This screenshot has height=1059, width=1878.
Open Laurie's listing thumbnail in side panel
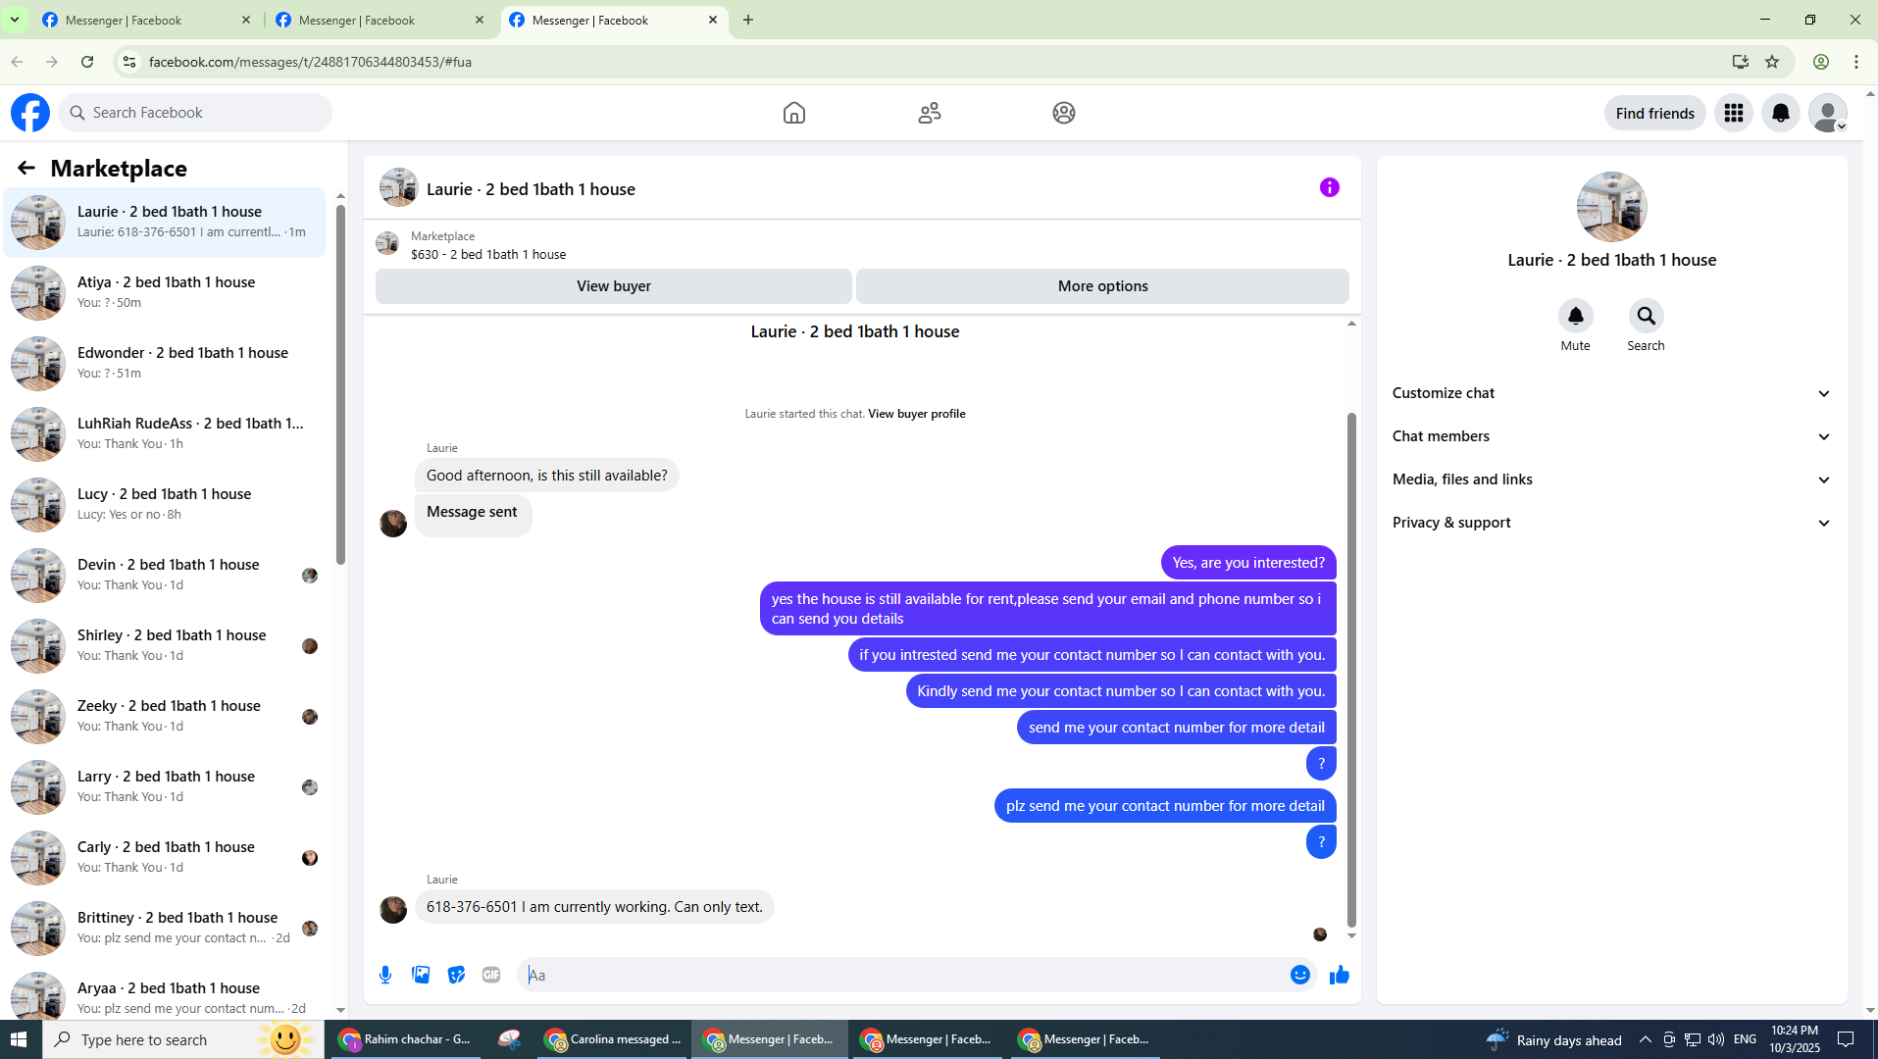point(1612,207)
